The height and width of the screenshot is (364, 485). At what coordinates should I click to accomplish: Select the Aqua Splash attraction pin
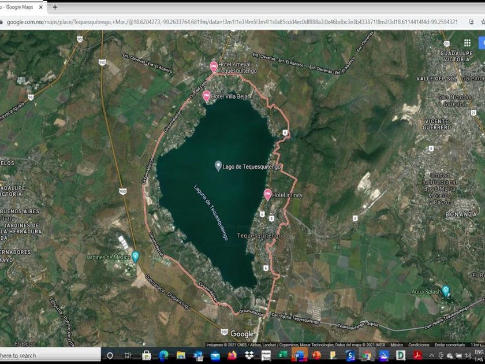[446, 291]
